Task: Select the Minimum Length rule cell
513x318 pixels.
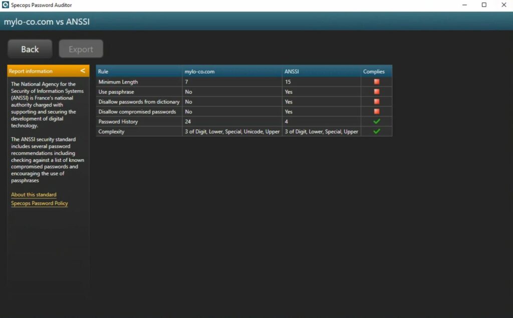Action: click(139, 82)
